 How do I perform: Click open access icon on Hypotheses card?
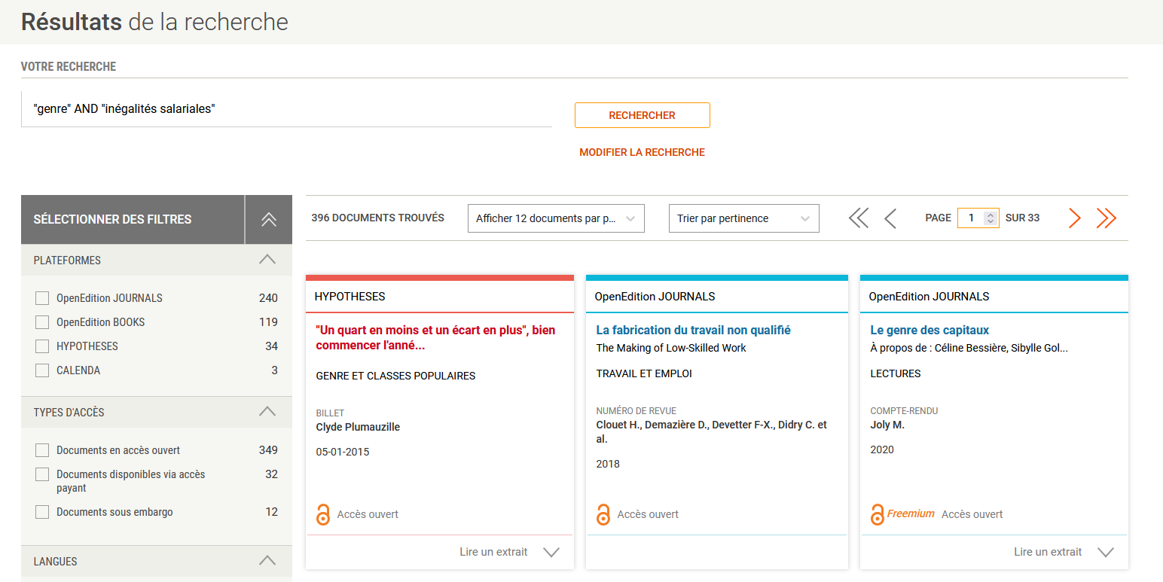tap(323, 514)
